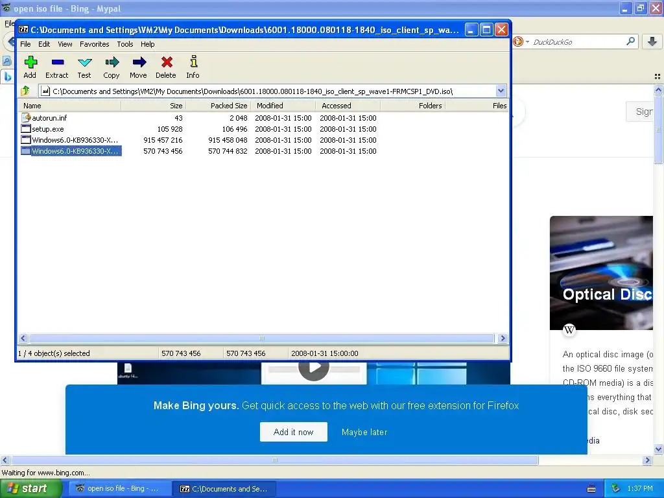Click the tray icon beside the clock
The image size is (664, 498).
click(x=615, y=489)
